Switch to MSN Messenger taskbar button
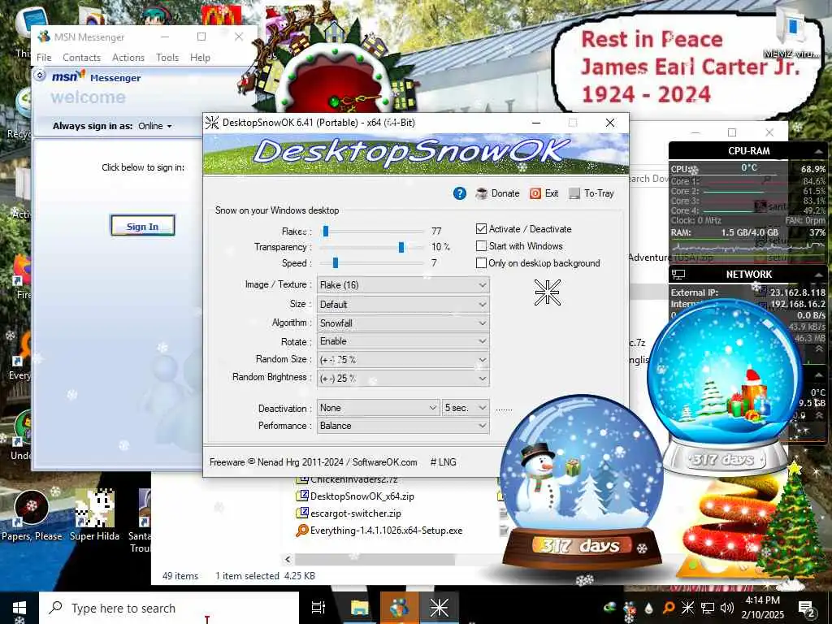 click(399, 608)
